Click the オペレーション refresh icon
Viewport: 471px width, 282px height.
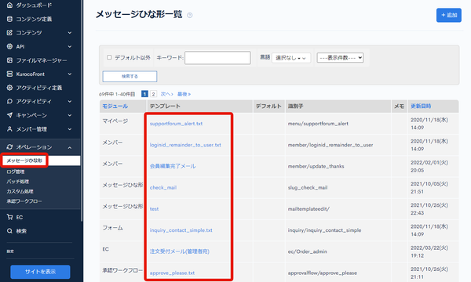9,146
